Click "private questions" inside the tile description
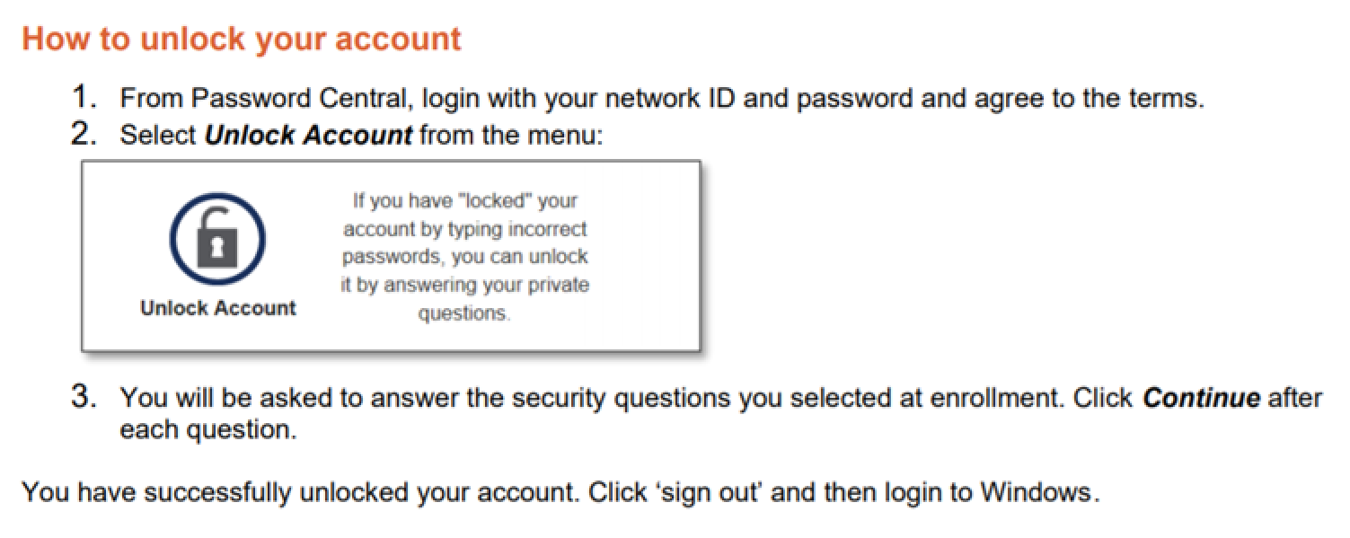The width and height of the screenshot is (1350, 538). point(502,300)
